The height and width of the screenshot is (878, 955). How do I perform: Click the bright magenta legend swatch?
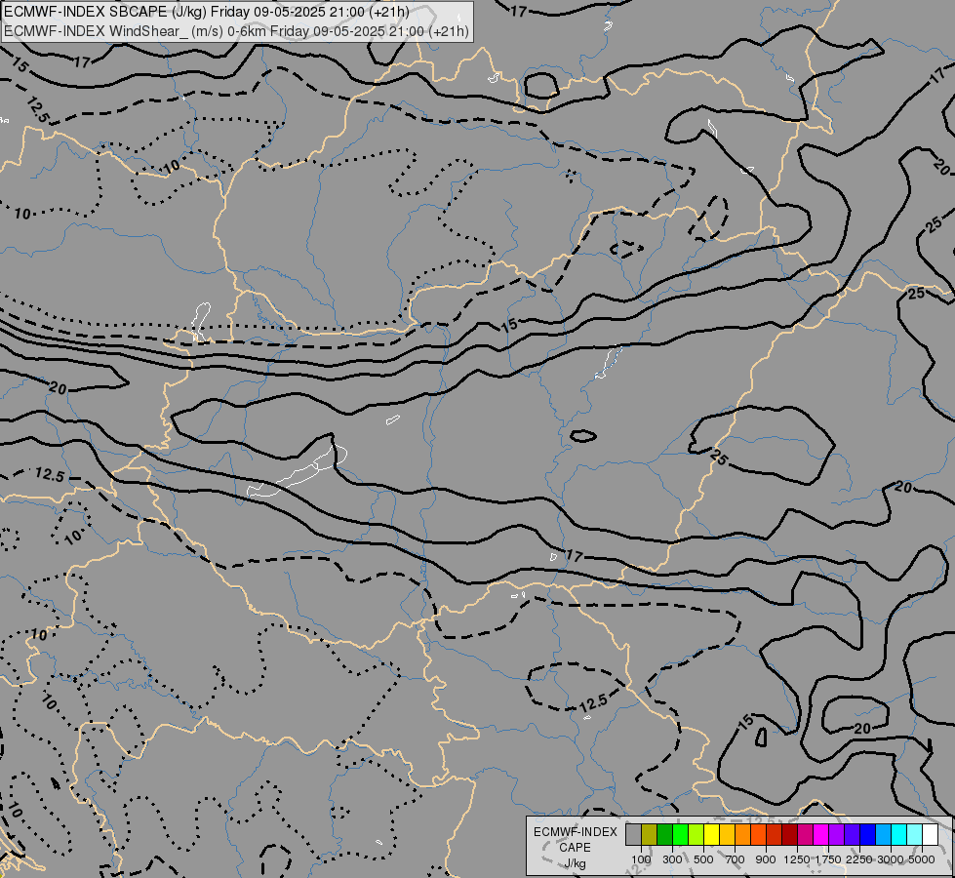pos(821,834)
